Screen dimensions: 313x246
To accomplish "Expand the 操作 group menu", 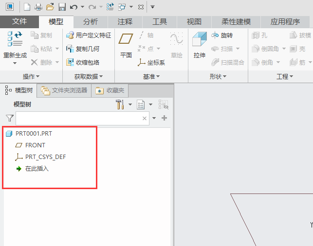I will (31, 76).
